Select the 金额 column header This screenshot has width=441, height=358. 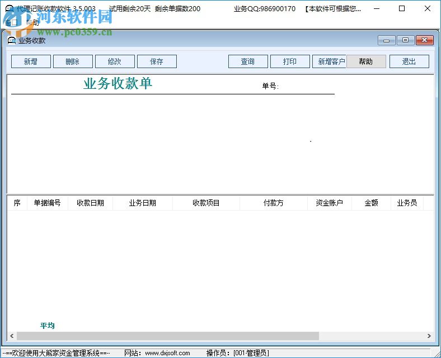371,203
